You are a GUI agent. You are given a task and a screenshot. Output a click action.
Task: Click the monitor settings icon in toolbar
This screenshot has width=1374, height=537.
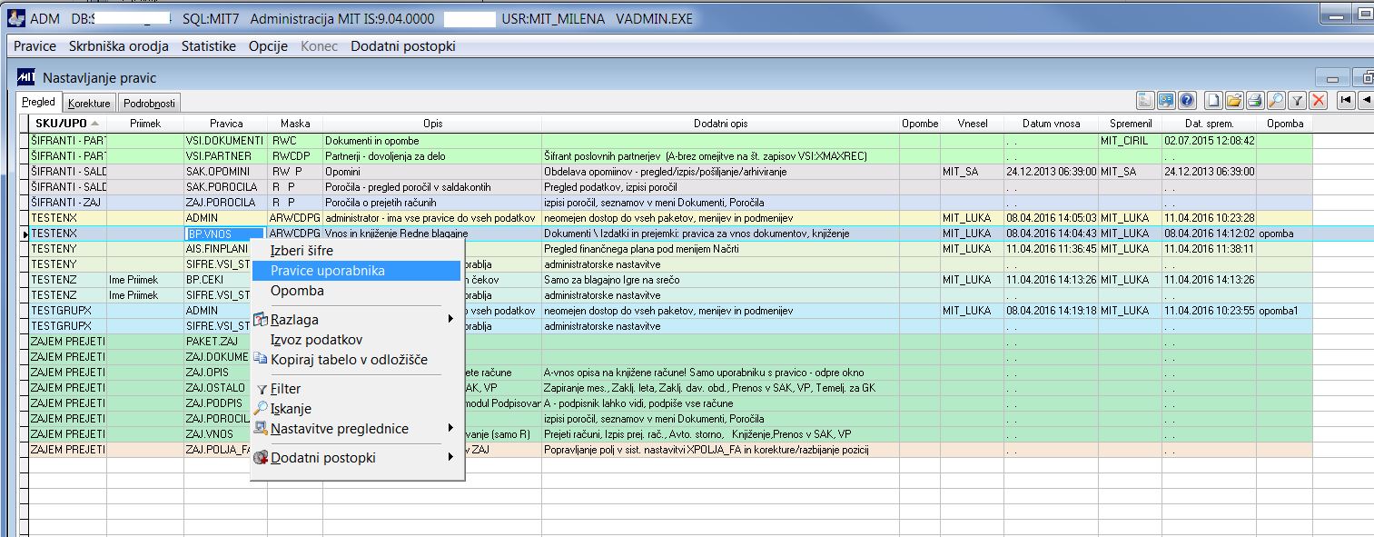click(1166, 100)
